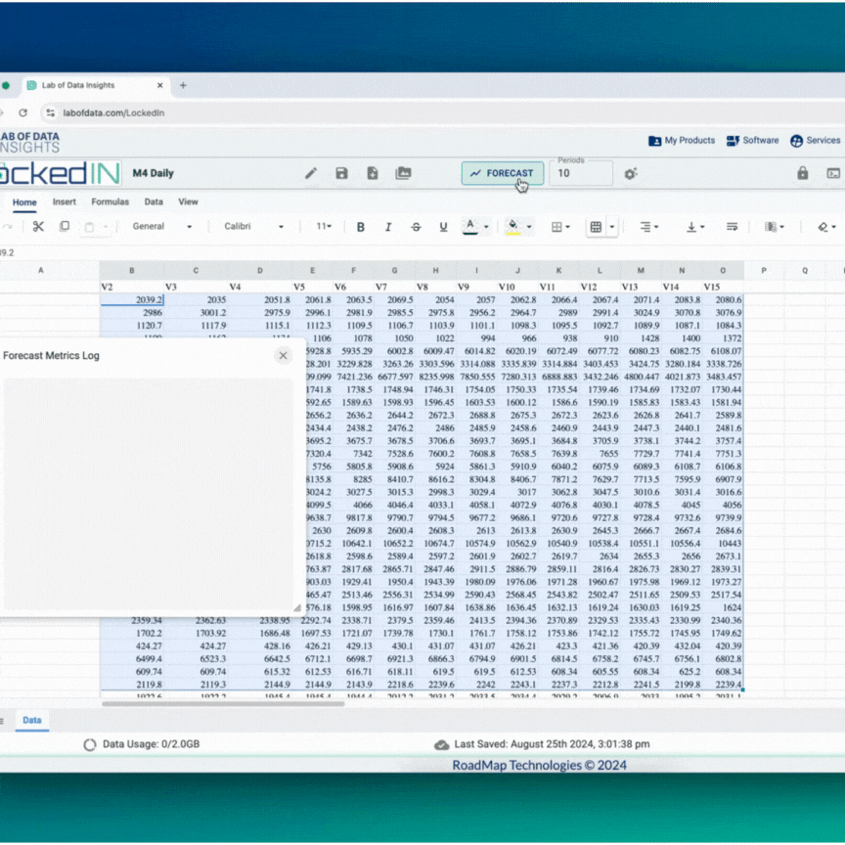Click the clear eraser icon
Viewport: 845px width, 845px height.
tap(823, 227)
